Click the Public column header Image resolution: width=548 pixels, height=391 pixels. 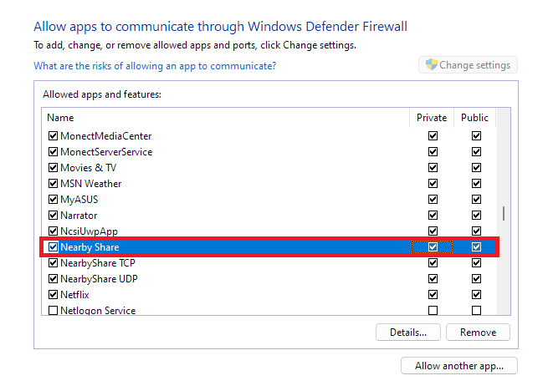(x=474, y=118)
